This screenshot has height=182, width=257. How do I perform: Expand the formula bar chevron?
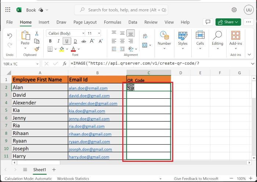(253, 64)
